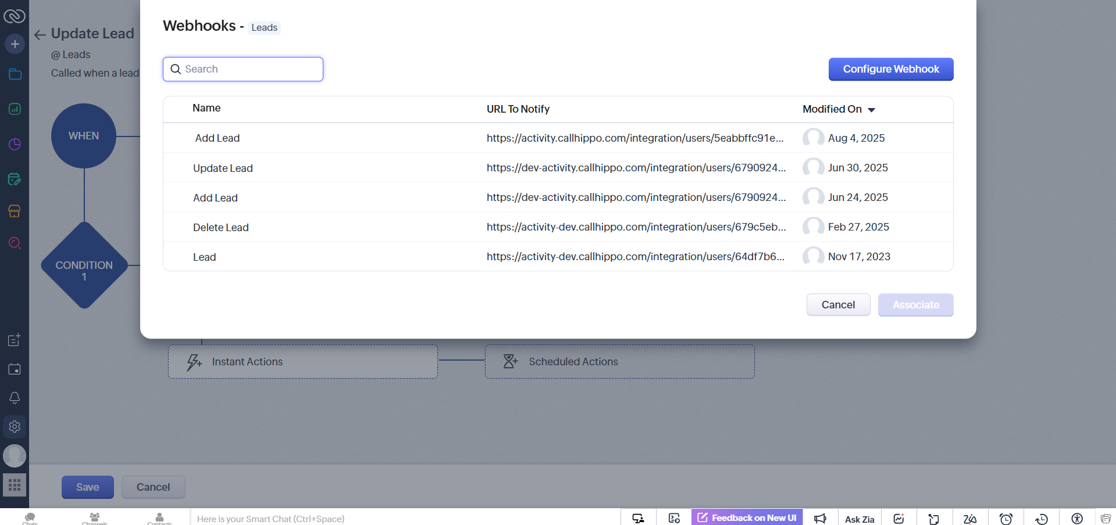Viewport: 1116px width, 525px height.
Task: Sort by Modified On dropdown arrow
Action: coord(871,110)
